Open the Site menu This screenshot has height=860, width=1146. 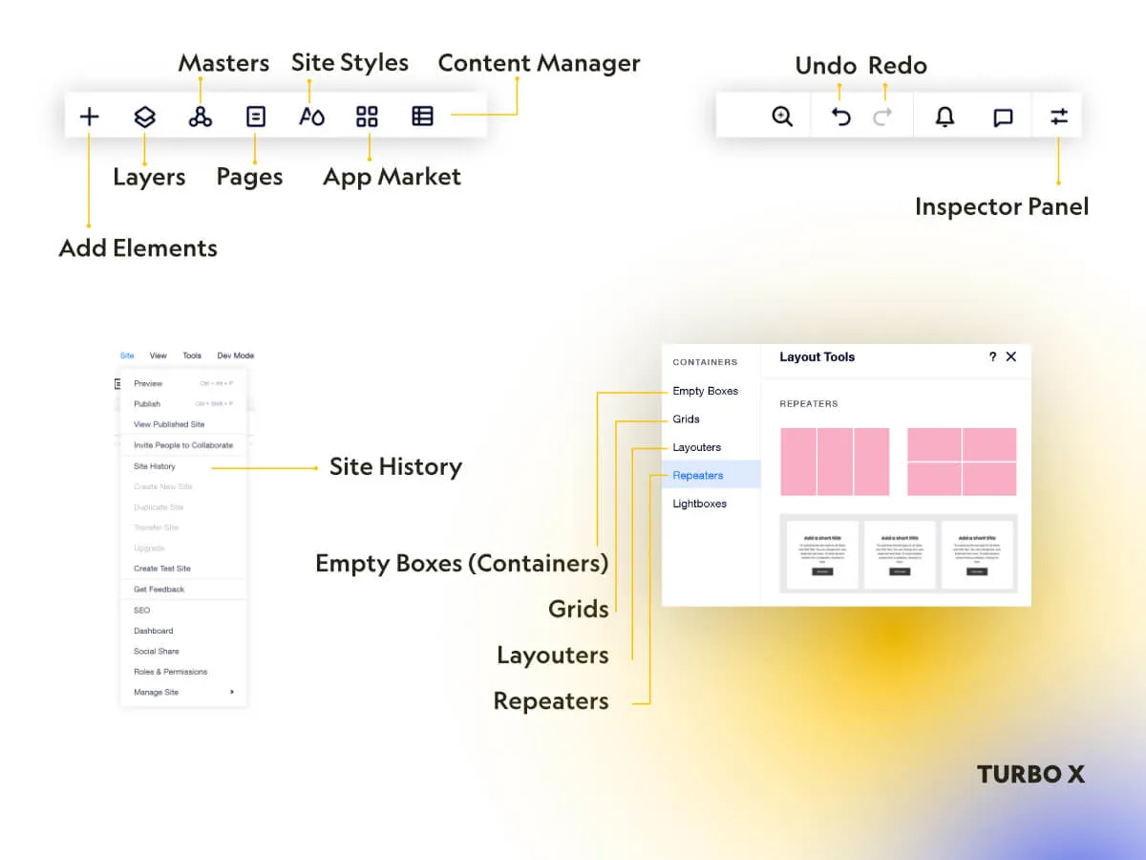coord(127,355)
